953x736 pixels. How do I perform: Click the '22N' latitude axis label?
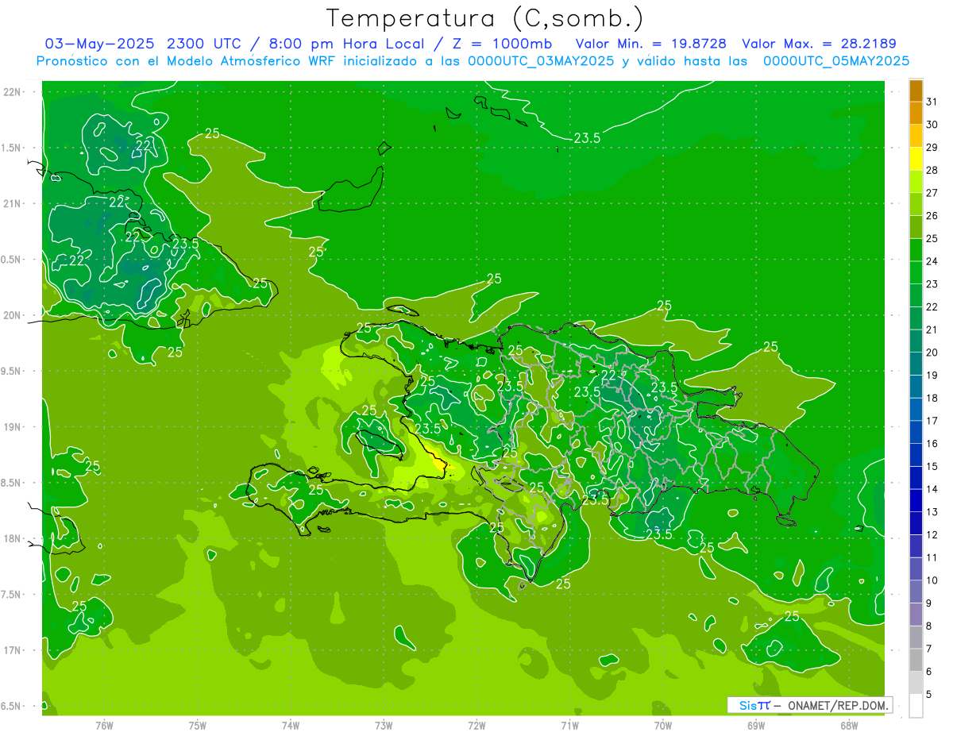coord(12,92)
